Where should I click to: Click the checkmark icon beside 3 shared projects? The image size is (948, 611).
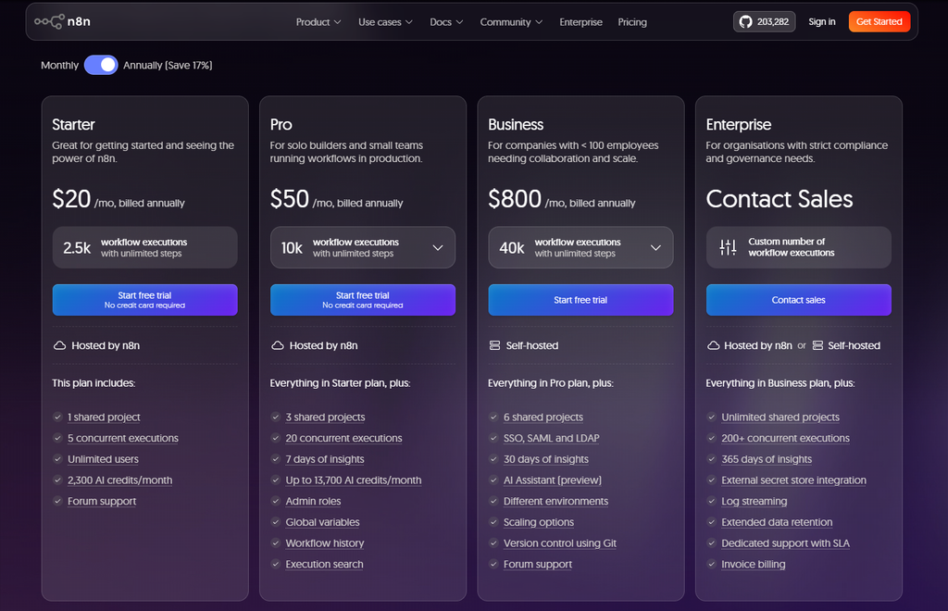click(276, 417)
